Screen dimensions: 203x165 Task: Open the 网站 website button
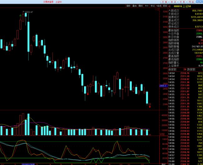[191, 2]
